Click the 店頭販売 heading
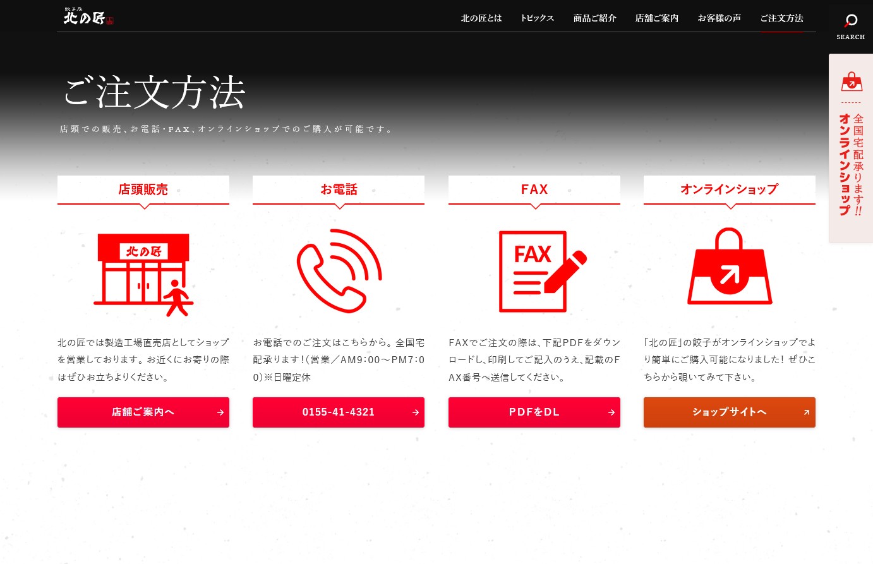 143,189
